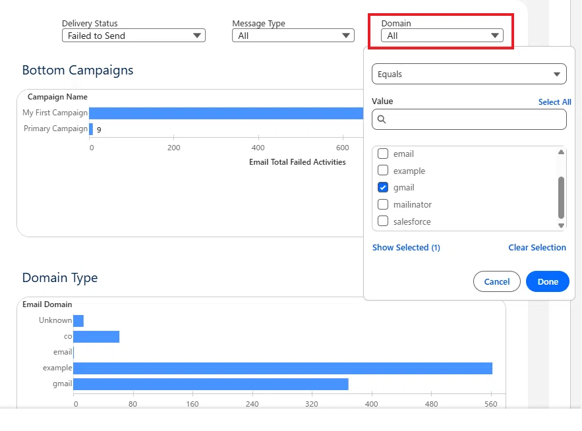
Task: Click the Done button
Action: pos(548,281)
